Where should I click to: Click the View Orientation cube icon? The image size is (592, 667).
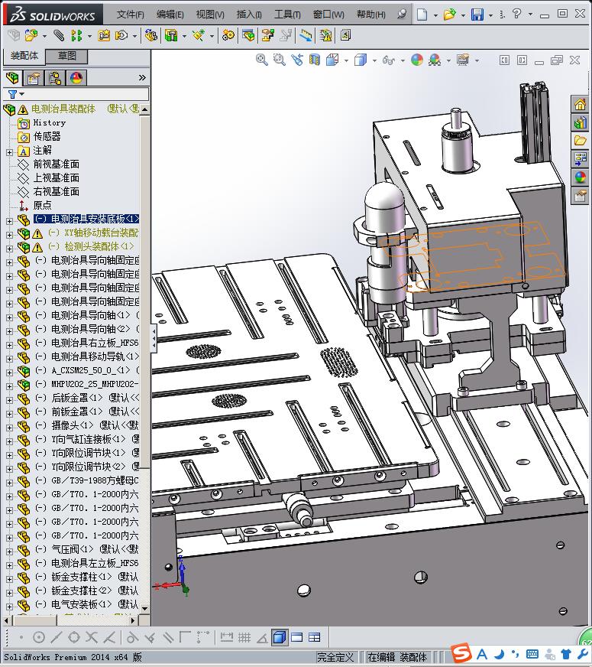tap(332, 60)
